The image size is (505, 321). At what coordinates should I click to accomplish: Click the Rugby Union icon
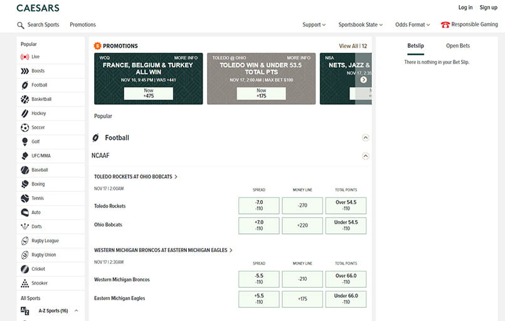click(25, 255)
